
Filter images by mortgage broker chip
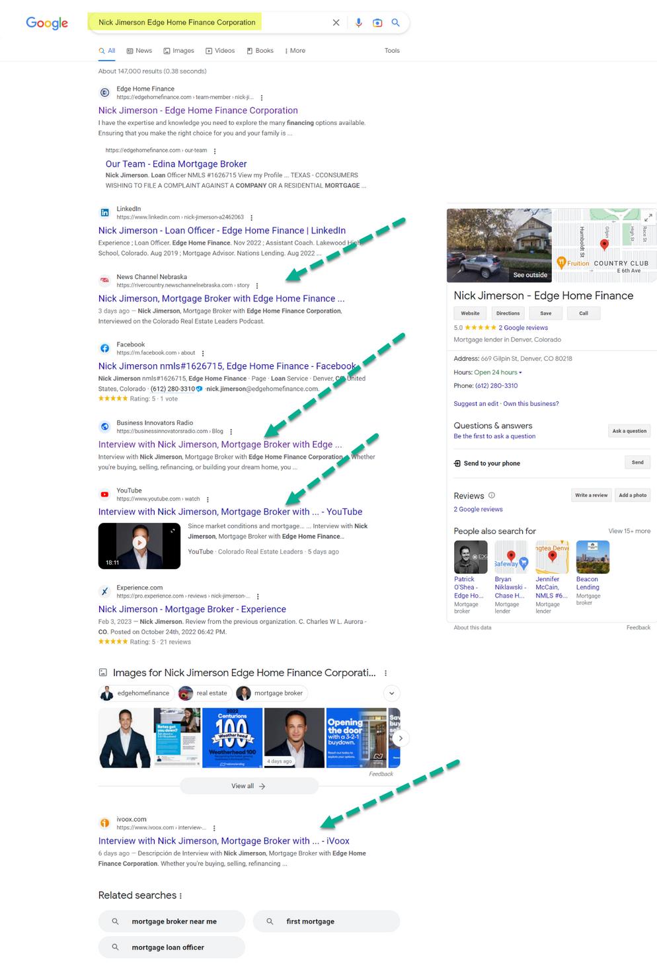[272, 693]
